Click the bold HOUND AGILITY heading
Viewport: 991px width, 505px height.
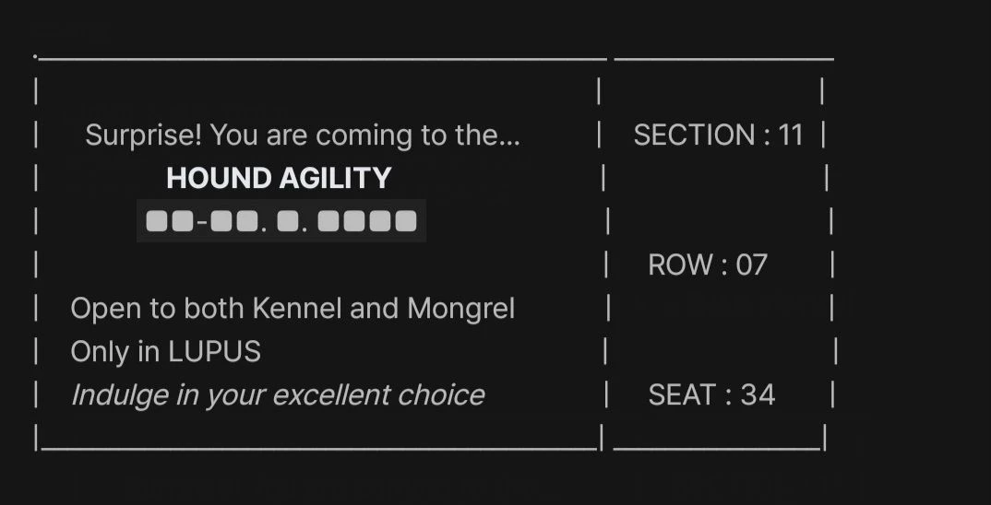tap(279, 178)
